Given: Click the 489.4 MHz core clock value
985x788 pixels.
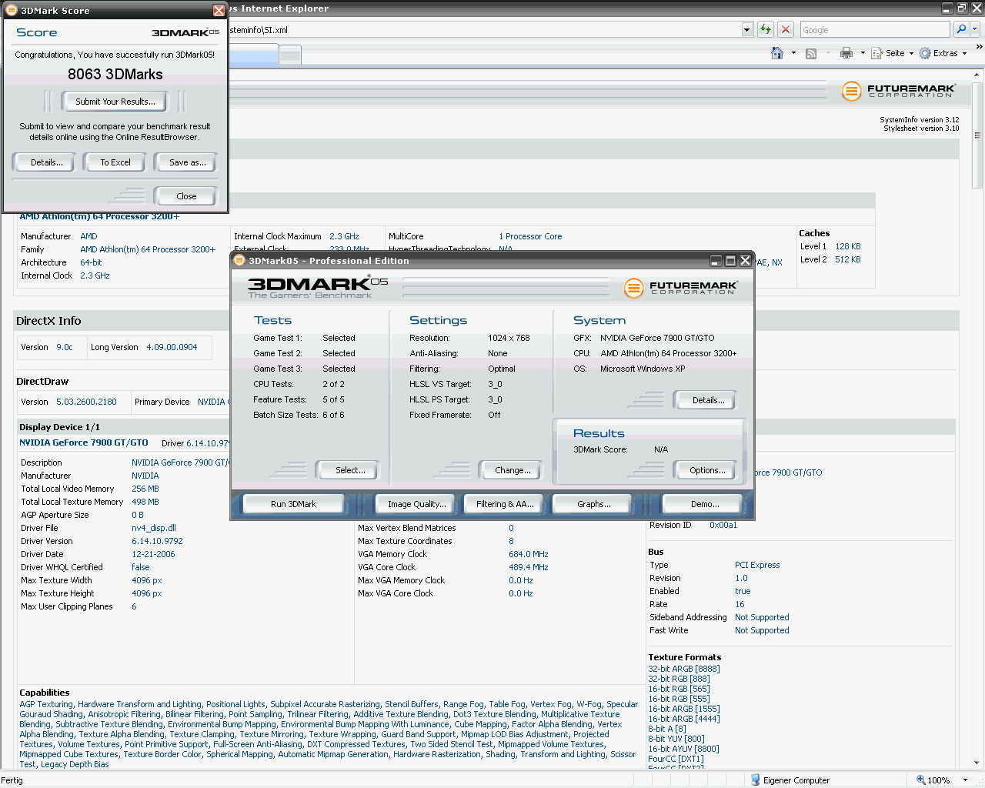Looking at the screenshot, I should tap(529, 567).
